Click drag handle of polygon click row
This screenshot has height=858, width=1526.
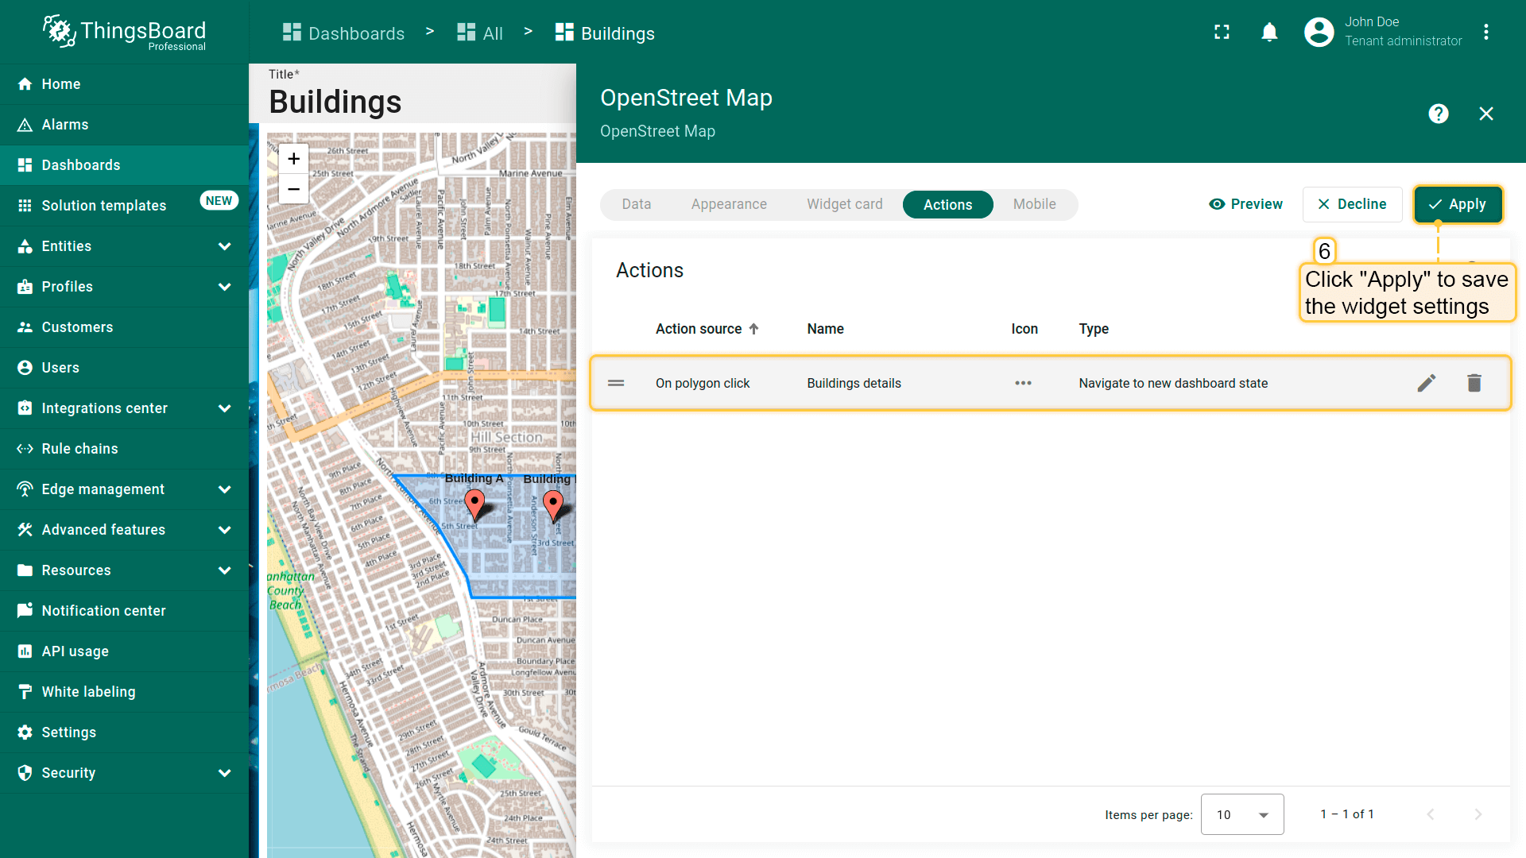[x=616, y=383]
